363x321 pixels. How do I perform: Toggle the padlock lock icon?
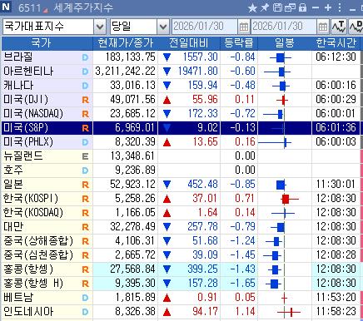tap(302, 7)
